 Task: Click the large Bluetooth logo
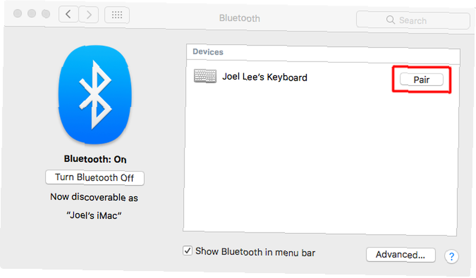[95, 95]
